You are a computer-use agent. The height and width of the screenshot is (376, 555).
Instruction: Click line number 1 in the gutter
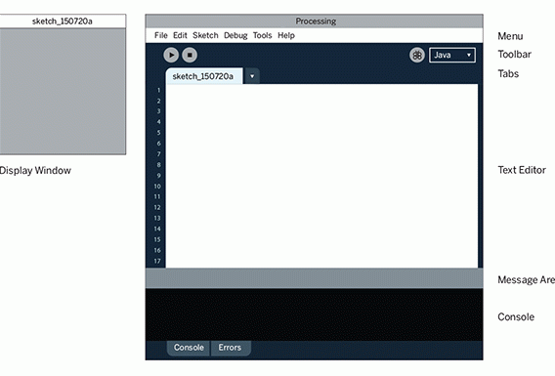tap(159, 90)
